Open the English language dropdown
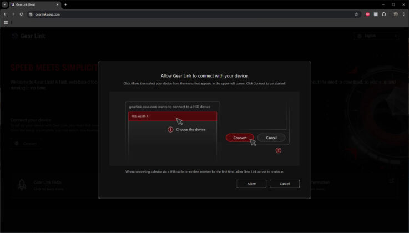The image size is (409, 233). (376, 36)
